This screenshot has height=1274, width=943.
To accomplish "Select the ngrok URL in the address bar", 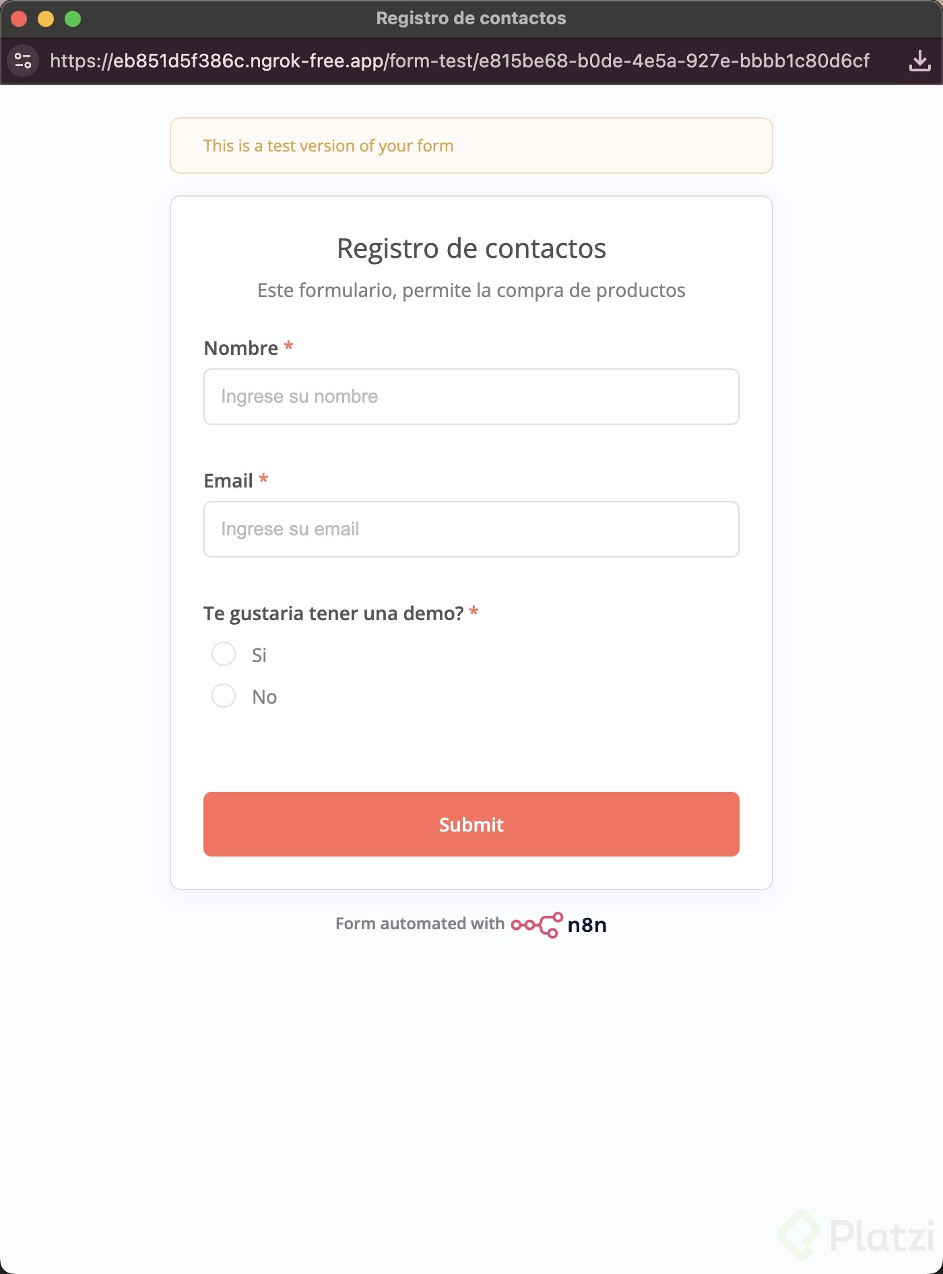I will point(459,61).
